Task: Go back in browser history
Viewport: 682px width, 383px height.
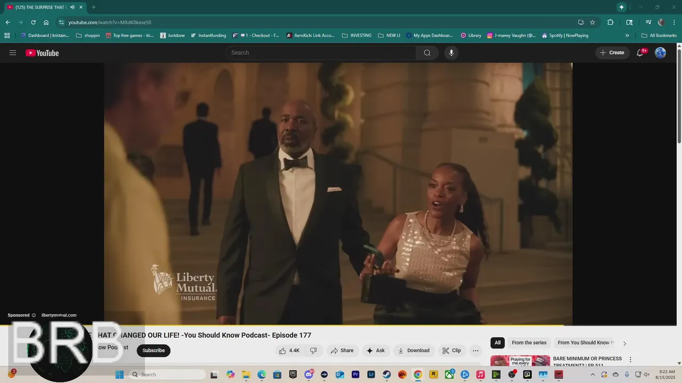Action: [x=7, y=22]
